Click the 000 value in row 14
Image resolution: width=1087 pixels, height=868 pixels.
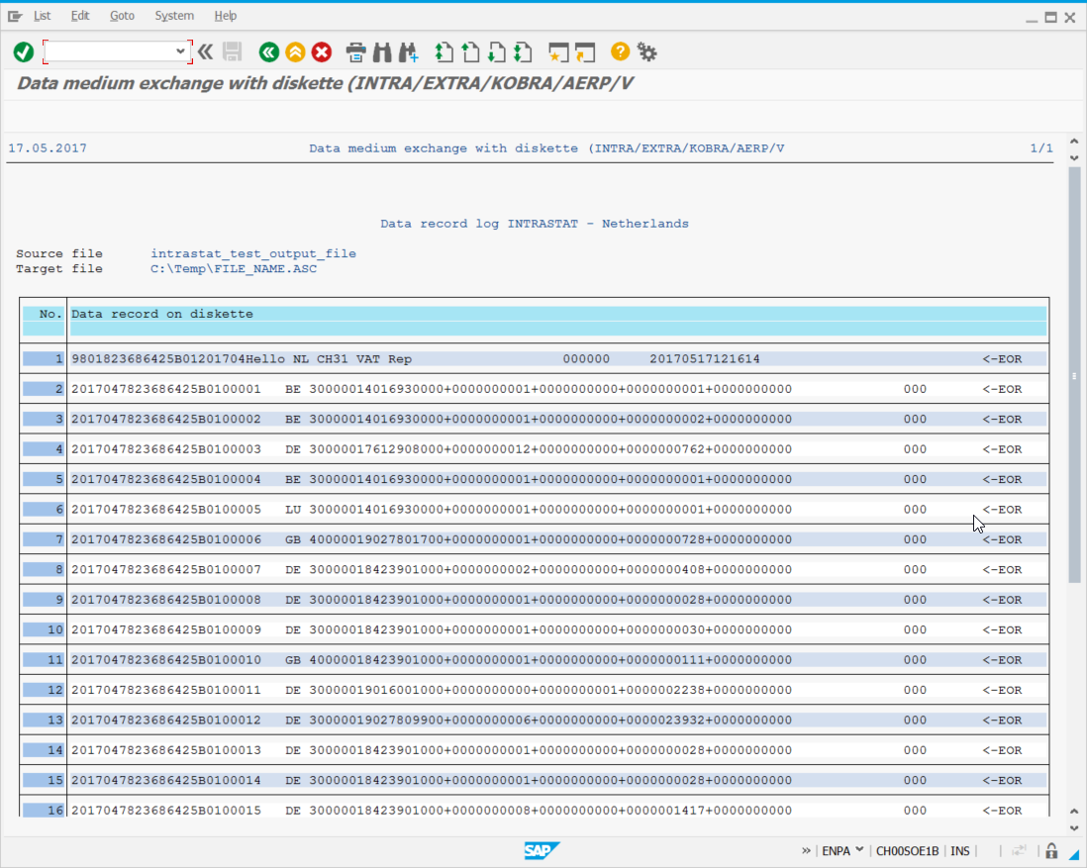[x=915, y=750]
